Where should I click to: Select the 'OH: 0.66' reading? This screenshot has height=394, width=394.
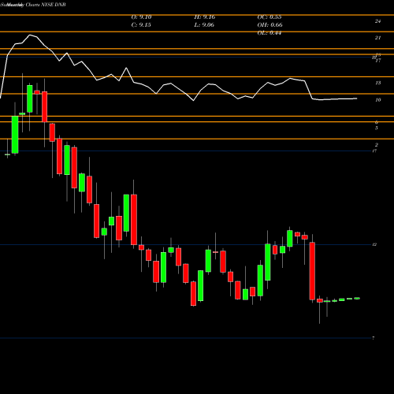(x=269, y=25)
